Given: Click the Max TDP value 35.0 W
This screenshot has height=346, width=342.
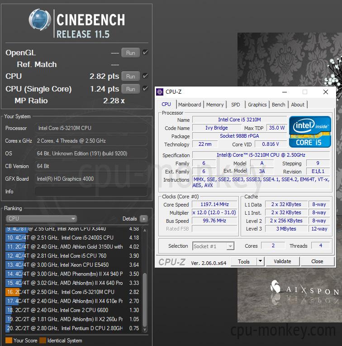Looking at the screenshot, I should click(276, 128).
